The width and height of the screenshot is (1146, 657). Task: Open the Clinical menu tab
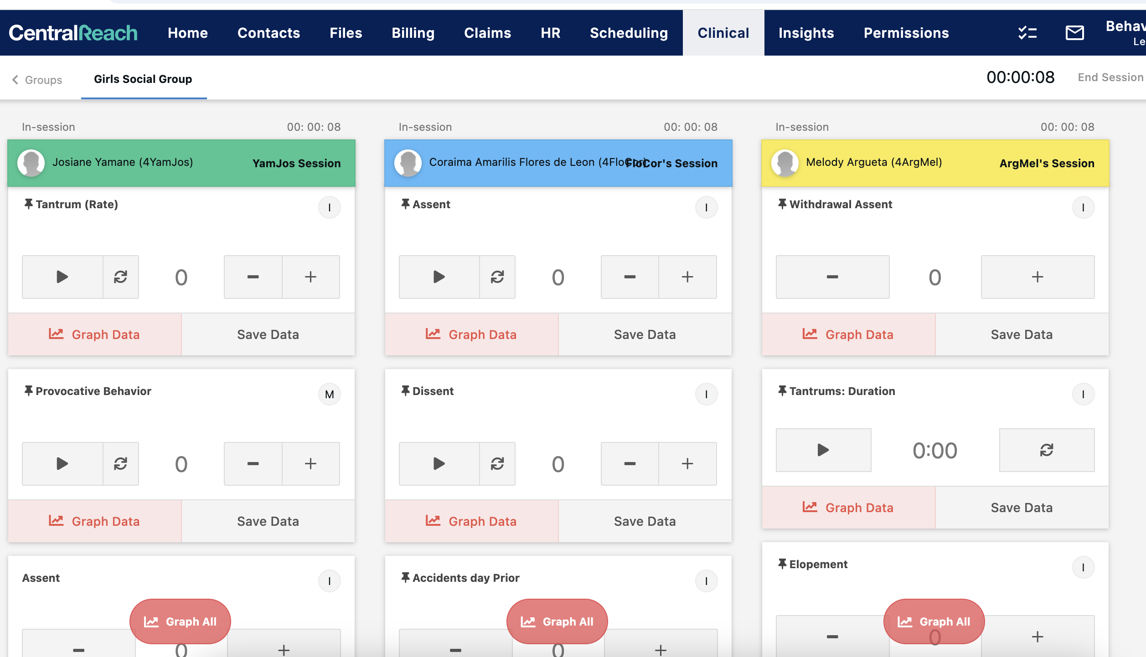[x=723, y=33]
